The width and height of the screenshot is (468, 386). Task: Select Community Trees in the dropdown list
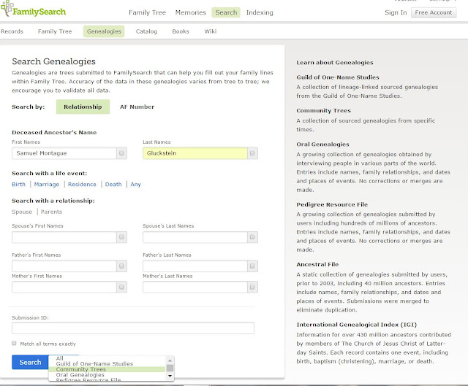[81, 369]
